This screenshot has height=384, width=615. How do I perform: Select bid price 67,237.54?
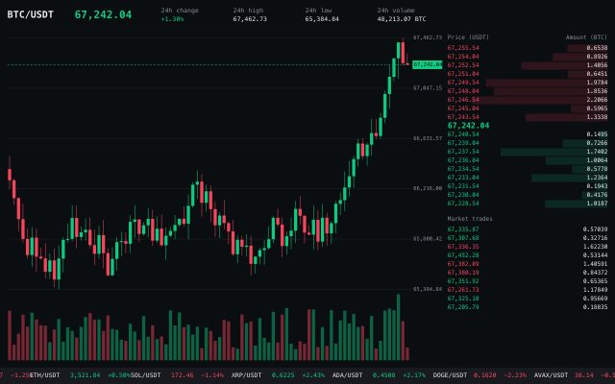pos(463,152)
